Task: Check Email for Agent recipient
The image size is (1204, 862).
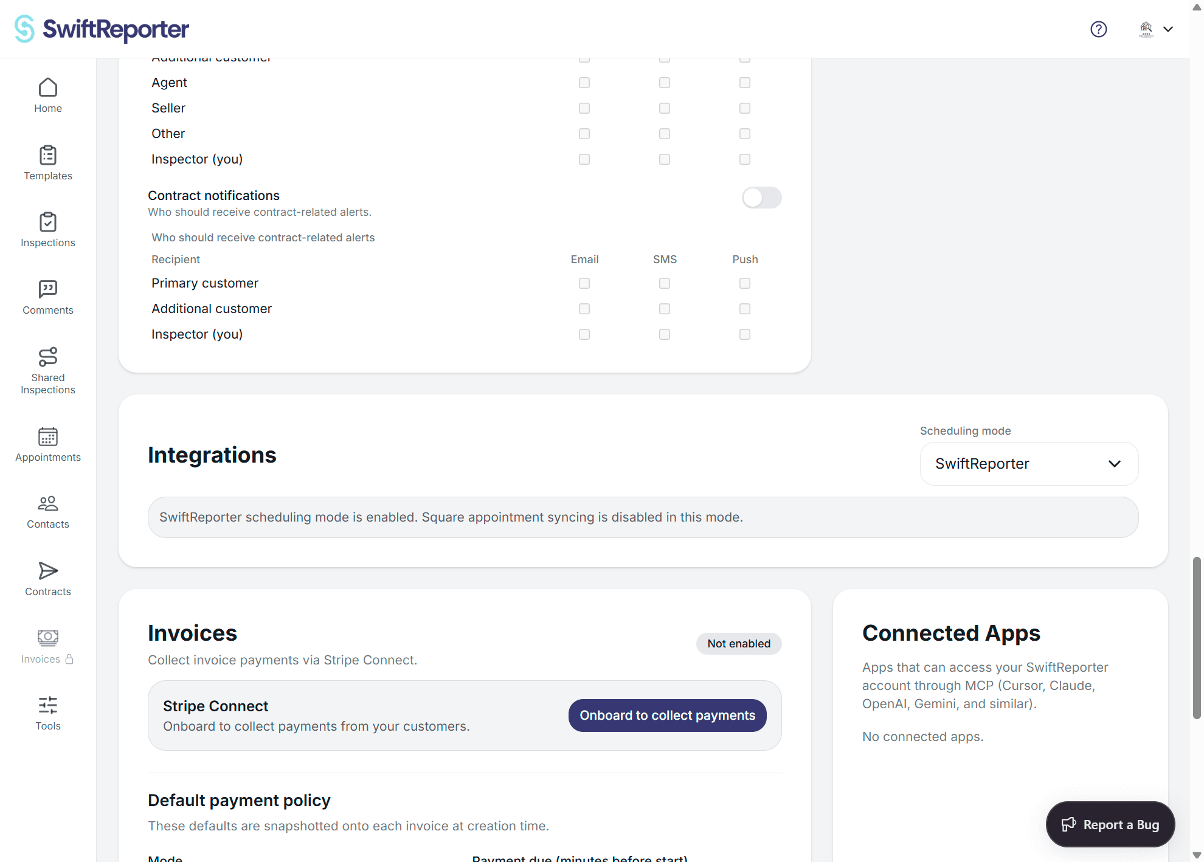Action: (x=584, y=83)
